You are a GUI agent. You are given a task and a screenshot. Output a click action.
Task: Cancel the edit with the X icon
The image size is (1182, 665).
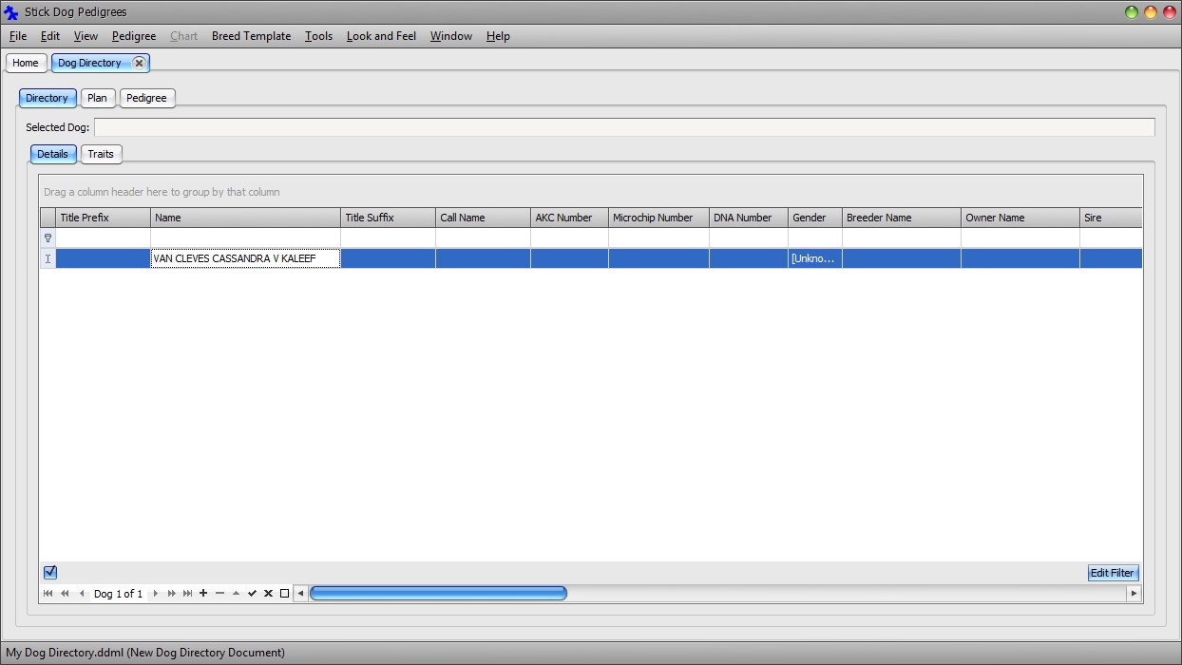pos(268,594)
